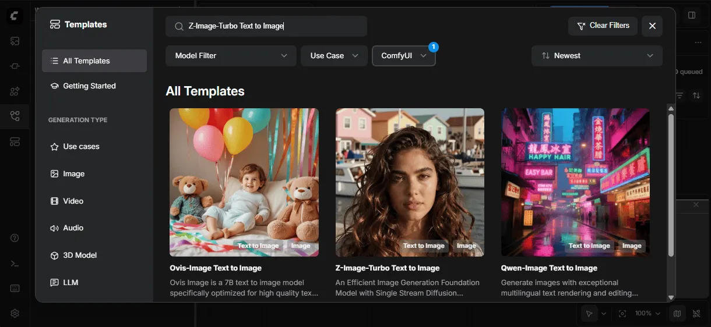Viewport: 711px width, 327px height.
Task: Click the blue badge on ComfyUI filter
Action: pos(433,47)
